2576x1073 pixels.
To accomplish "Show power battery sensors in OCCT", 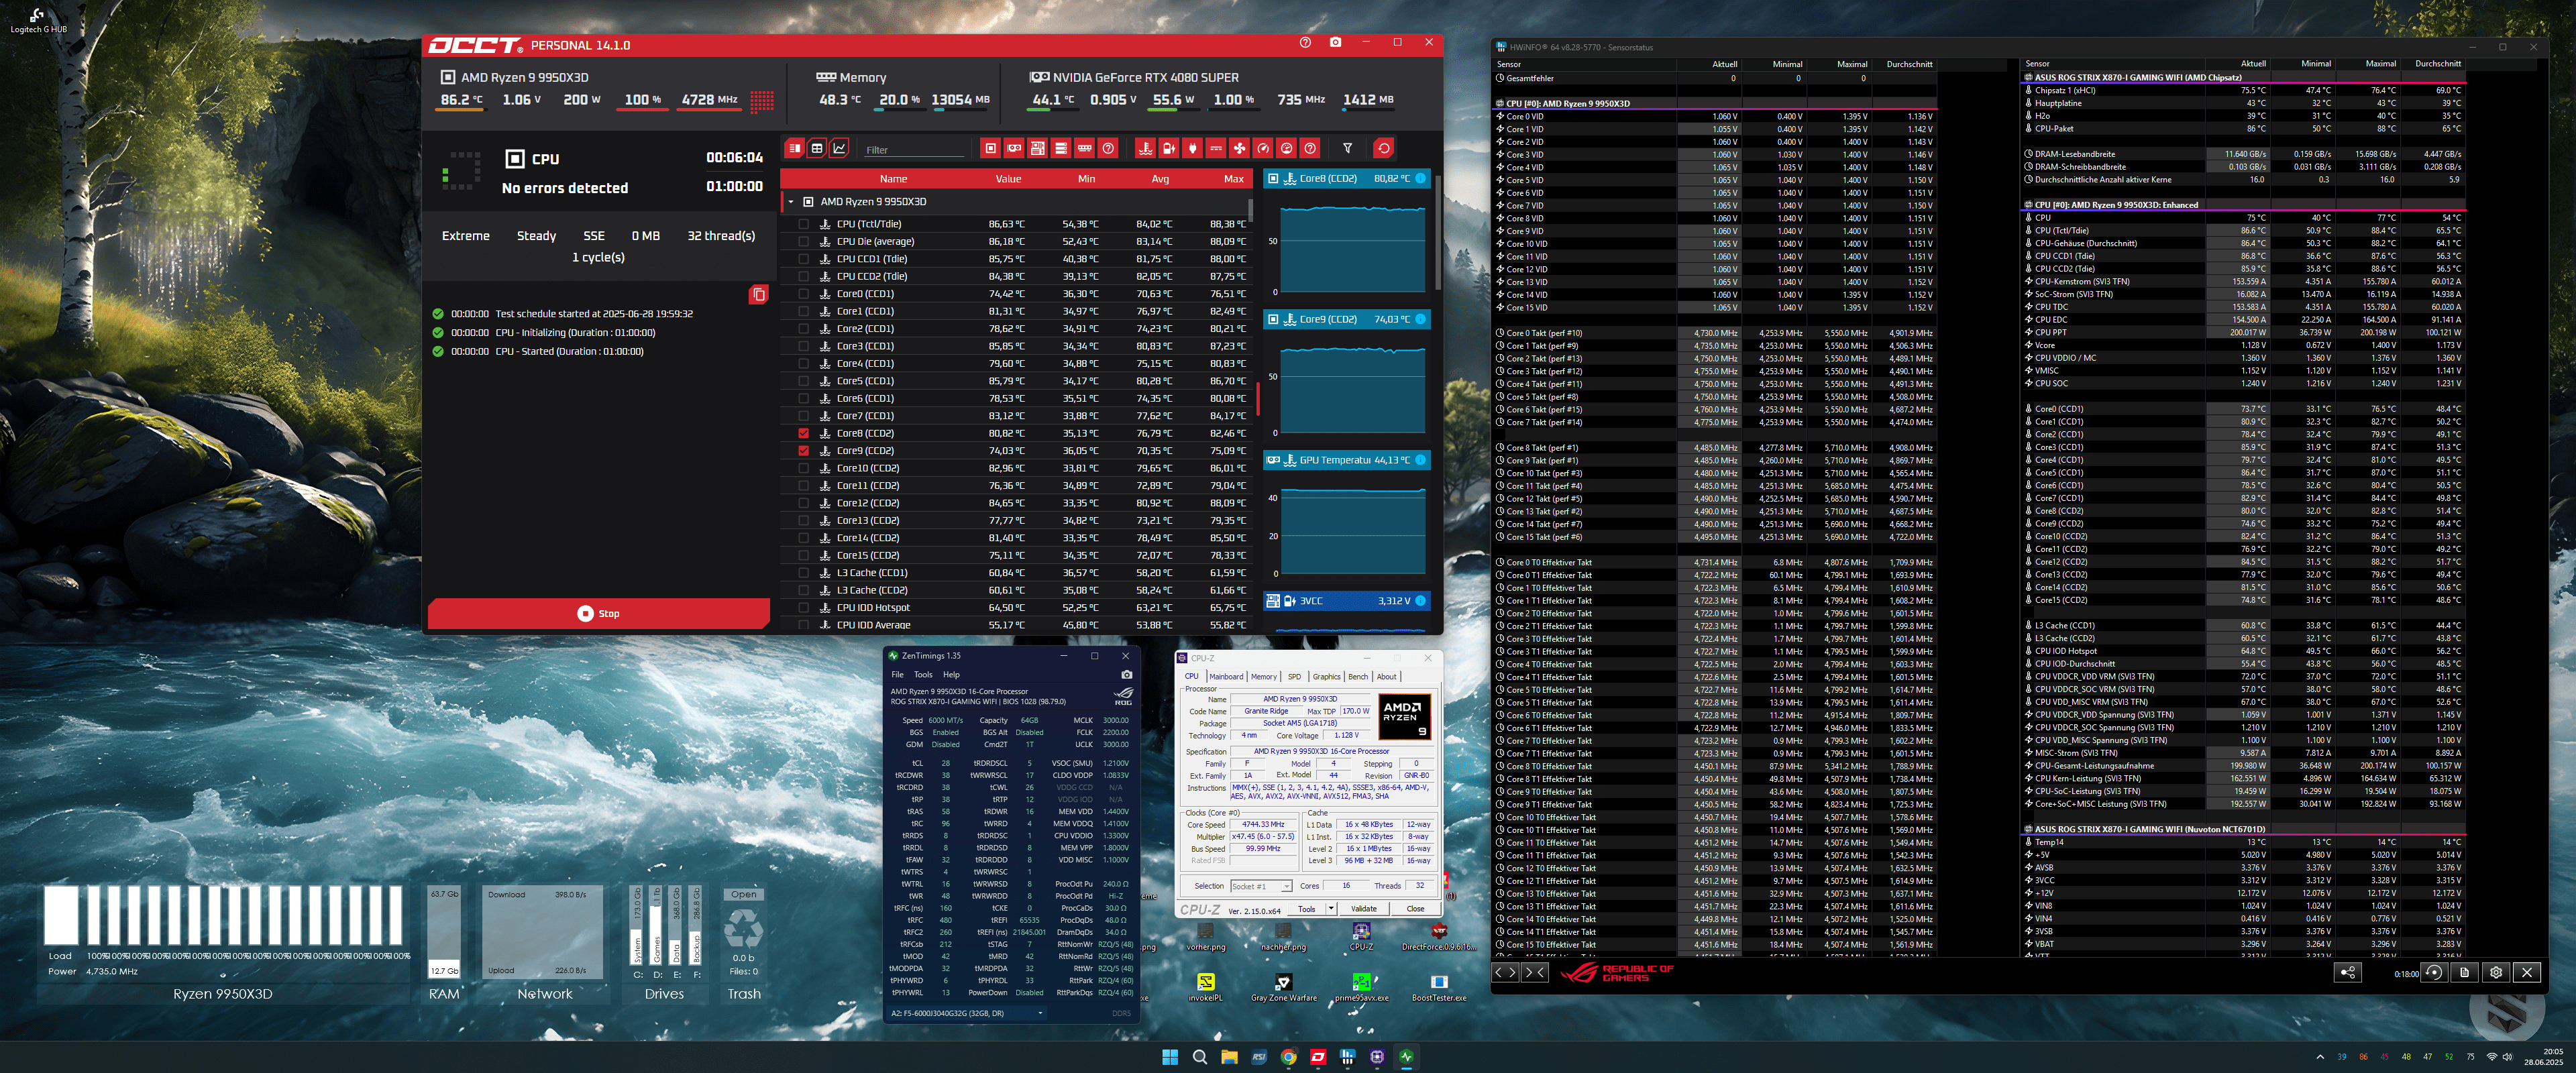I will (1169, 148).
